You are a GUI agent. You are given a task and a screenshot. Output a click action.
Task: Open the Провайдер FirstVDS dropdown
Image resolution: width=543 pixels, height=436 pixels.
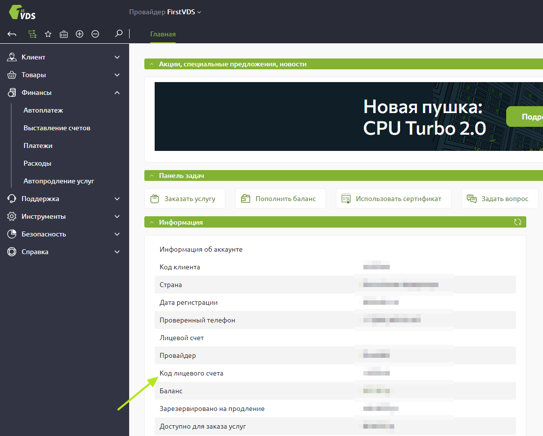[165, 12]
